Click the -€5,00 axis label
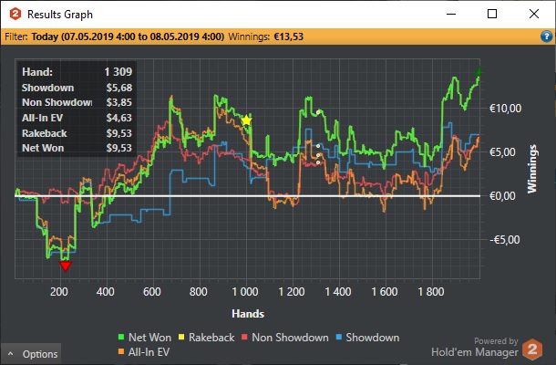This screenshot has height=365, width=556. (505, 240)
